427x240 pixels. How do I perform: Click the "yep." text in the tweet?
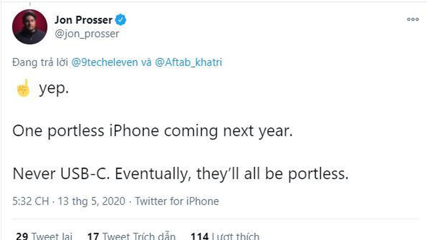pos(54,90)
